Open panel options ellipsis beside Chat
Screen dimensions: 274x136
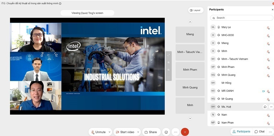coord(270,131)
